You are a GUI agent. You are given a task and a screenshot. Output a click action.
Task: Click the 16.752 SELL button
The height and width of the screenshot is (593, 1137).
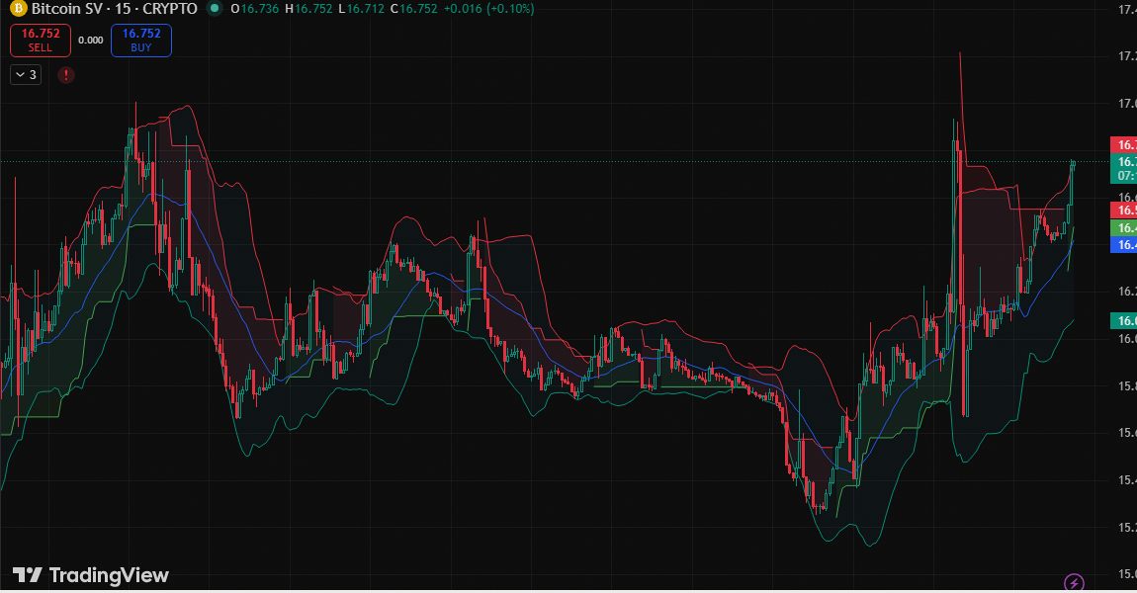(x=40, y=40)
